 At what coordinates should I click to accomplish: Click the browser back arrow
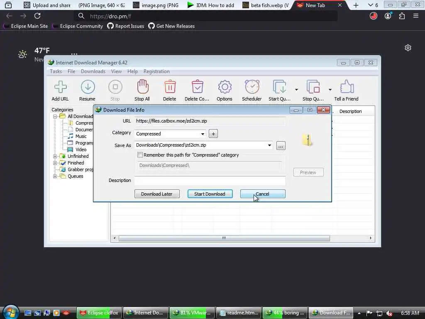coord(9,16)
